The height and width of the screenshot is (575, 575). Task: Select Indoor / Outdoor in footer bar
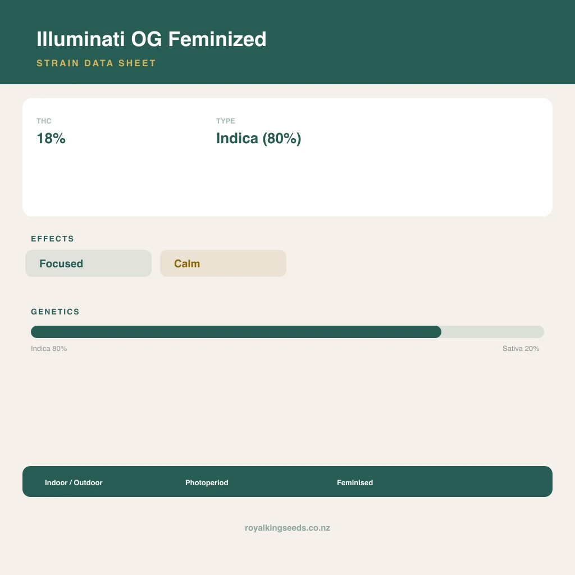(x=74, y=482)
